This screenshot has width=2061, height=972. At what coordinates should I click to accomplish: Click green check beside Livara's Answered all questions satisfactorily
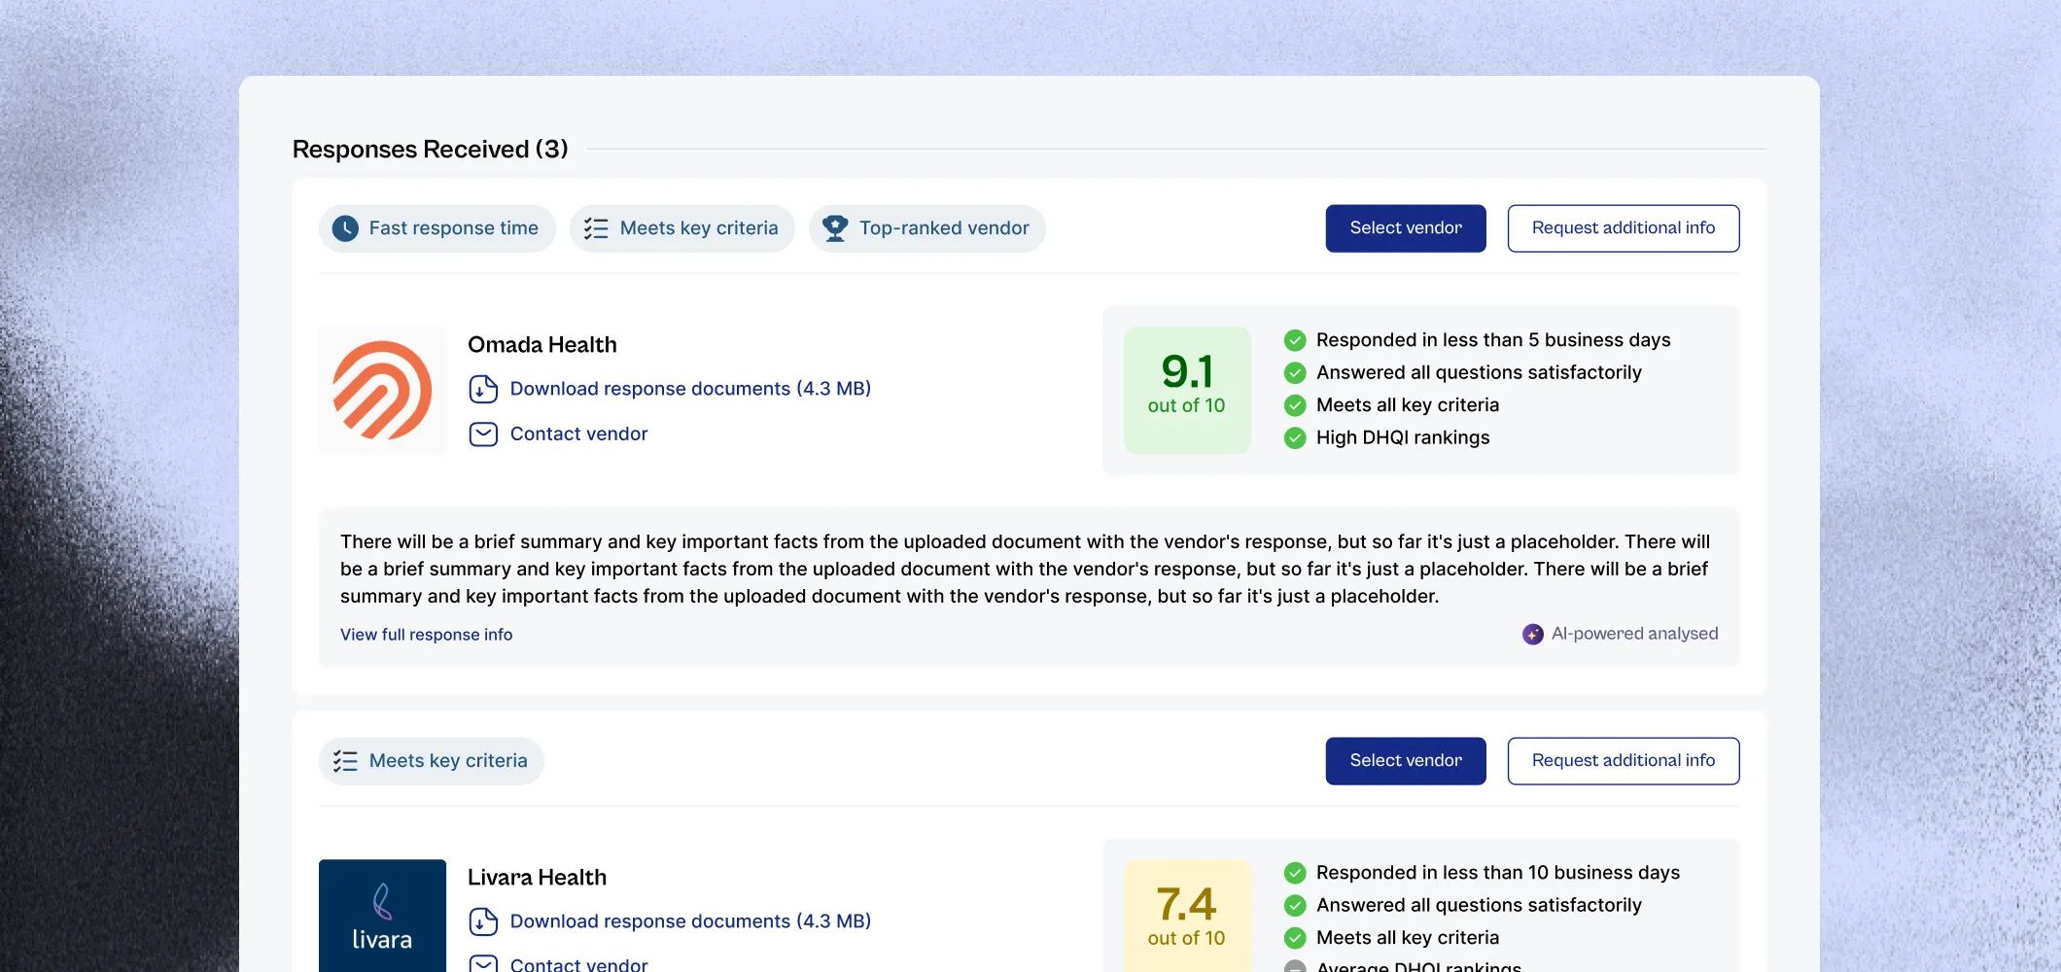[1295, 905]
